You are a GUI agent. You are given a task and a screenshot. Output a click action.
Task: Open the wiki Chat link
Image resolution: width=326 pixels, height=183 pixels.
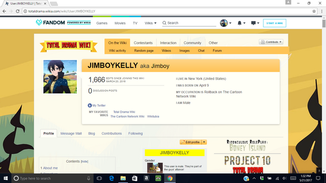pos(201,51)
